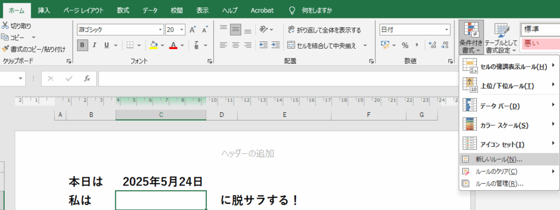Apply percent style

405,45
